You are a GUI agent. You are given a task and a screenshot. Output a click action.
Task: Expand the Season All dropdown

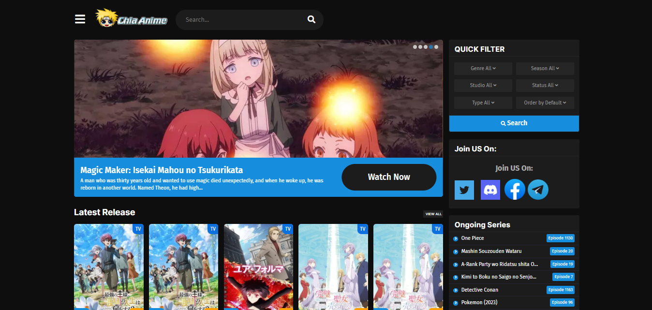(x=545, y=69)
